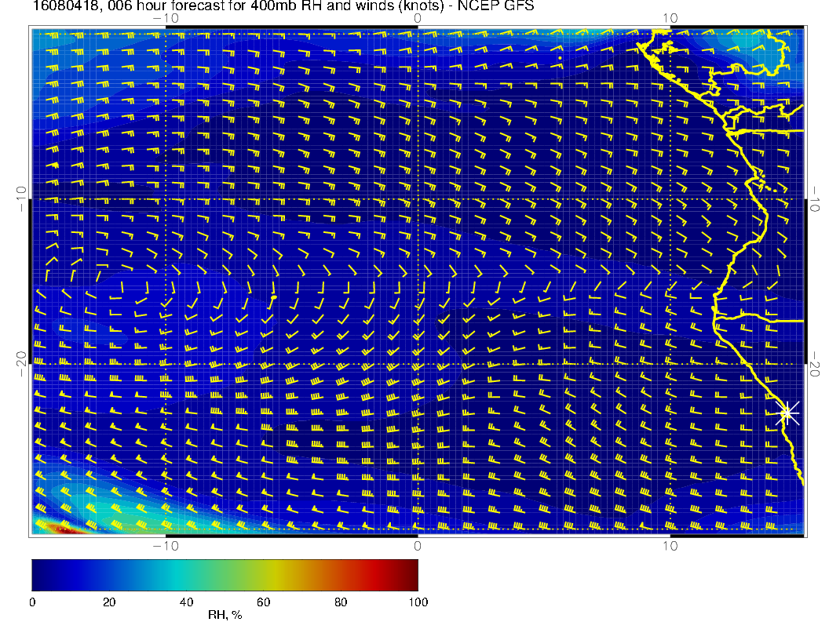Click the dark red end of the RH colorbar

pos(410,574)
